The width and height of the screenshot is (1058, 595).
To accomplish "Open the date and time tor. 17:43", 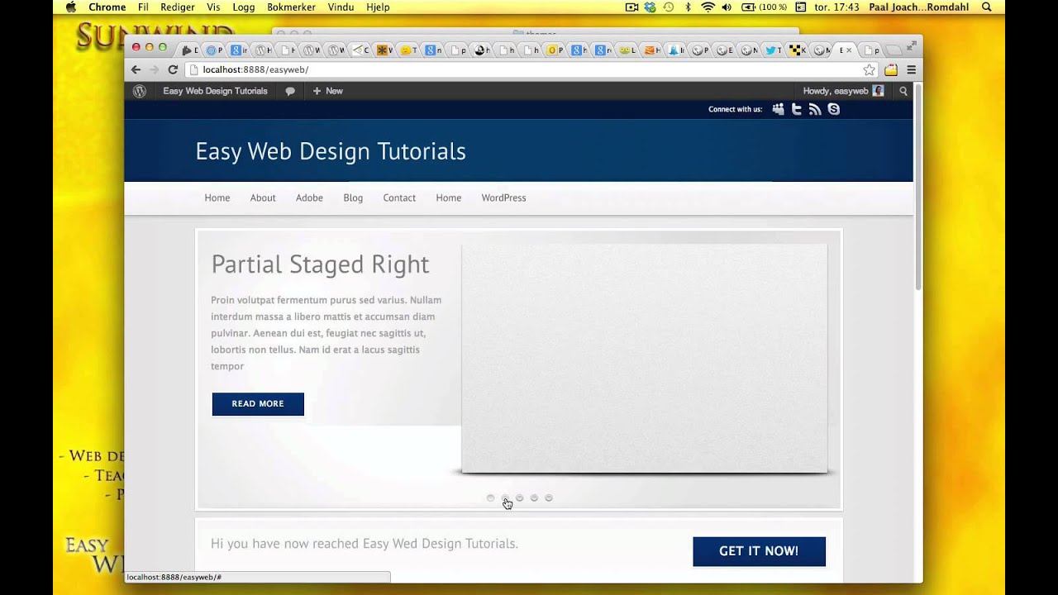I will (x=837, y=7).
